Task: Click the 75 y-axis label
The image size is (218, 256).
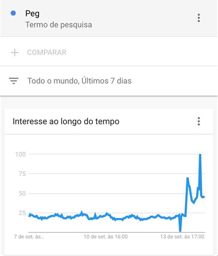Action: pos(22,174)
